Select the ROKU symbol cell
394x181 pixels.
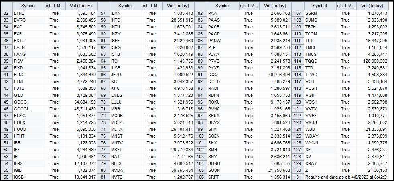tap(223, 102)
